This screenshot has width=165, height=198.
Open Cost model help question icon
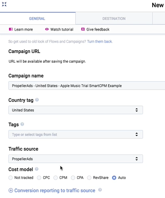[x=36, y=169]
